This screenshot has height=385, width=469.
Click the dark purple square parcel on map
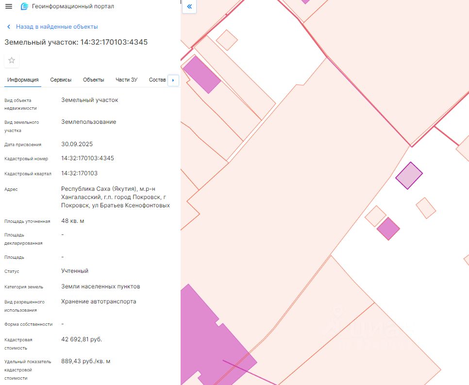[388, 229]
